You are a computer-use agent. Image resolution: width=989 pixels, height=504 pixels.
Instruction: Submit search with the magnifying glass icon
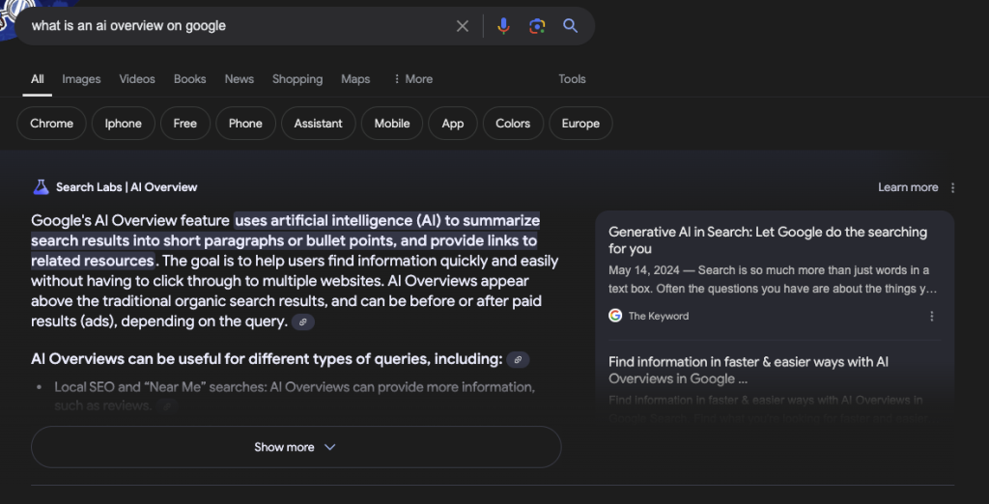570,26
